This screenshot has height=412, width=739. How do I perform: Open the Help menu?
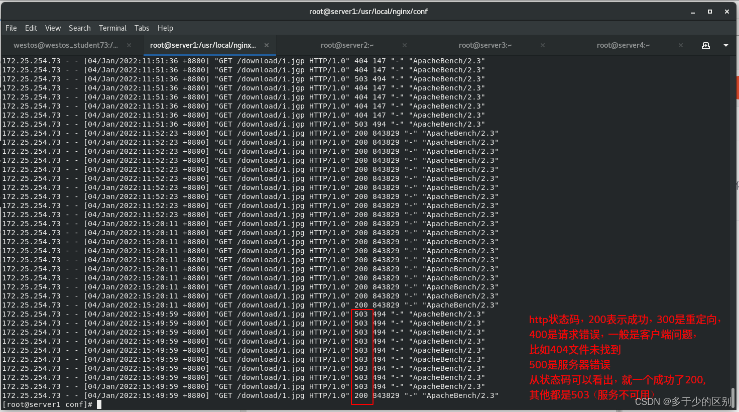tap(165, 28)
